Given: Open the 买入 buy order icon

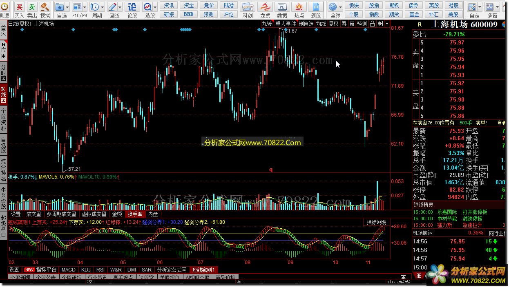Looking at the screenshot, I should point(19,7).
